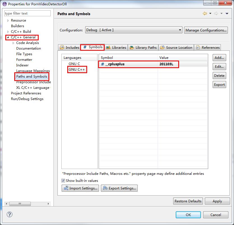Select Run/Debug Settings tree item
Screen dimensions: 234x225
tap(27, 99)
